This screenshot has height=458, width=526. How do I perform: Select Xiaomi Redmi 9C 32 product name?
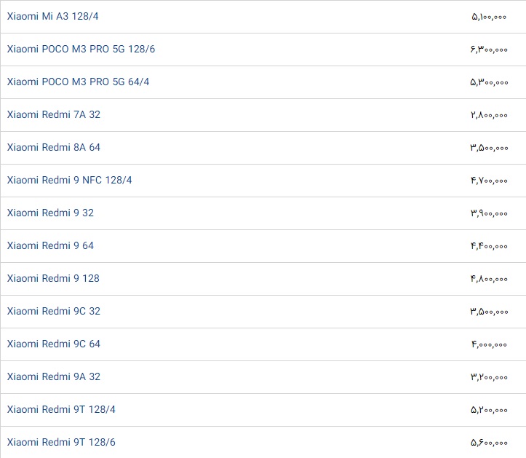pos(54,311)
